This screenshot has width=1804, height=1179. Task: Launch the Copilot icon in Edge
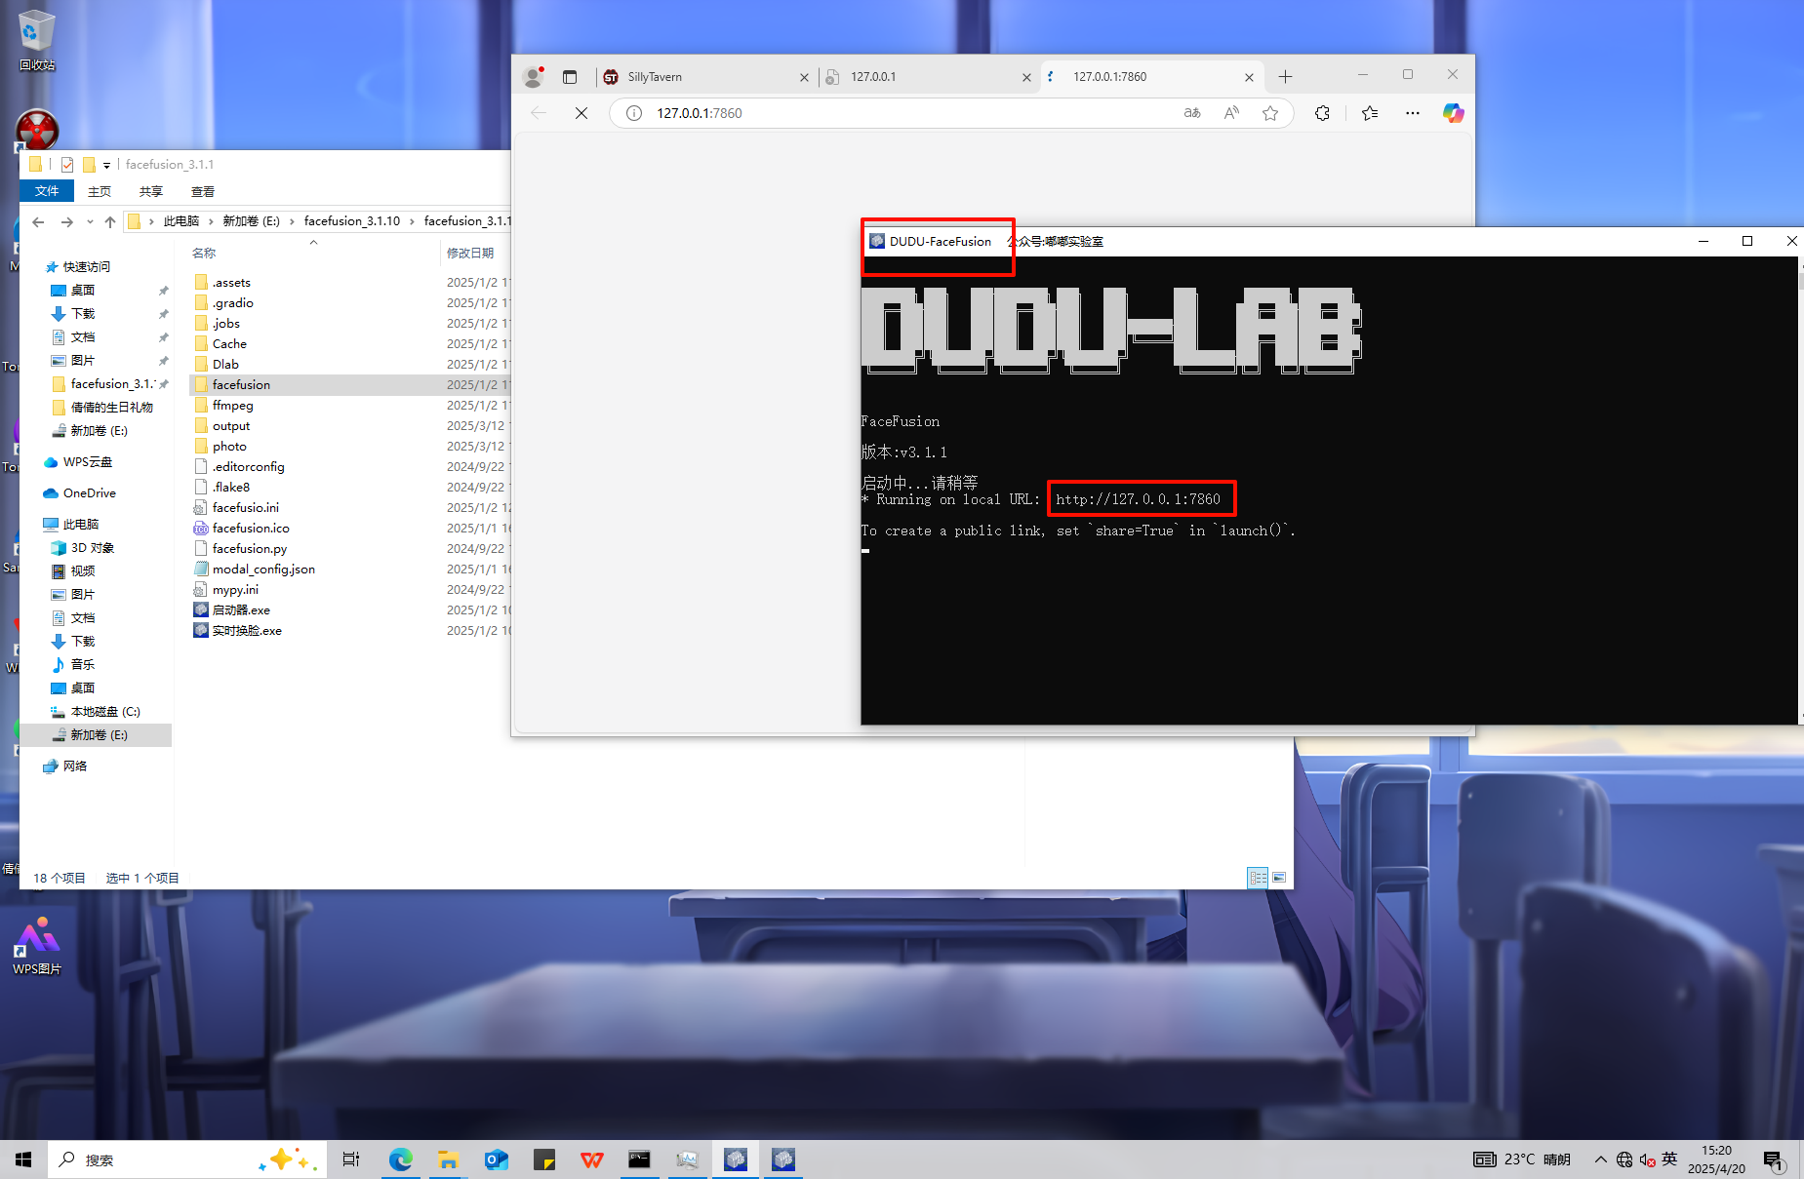click(1454, 113)
